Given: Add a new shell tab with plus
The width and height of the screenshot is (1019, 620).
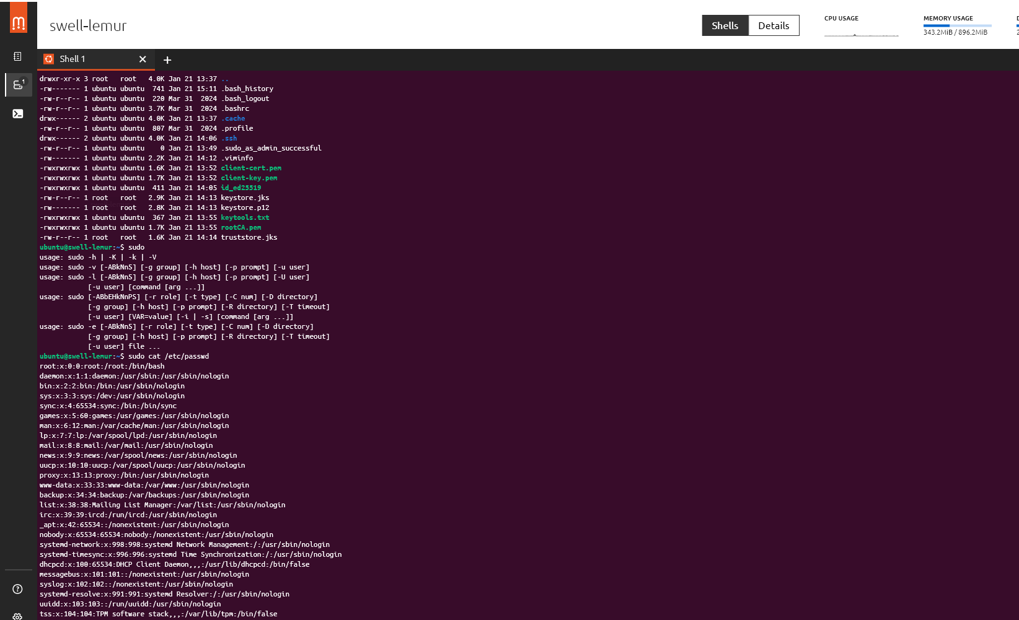Looking at the screenshot, I should pyautogui.click(x=167, y=60).
